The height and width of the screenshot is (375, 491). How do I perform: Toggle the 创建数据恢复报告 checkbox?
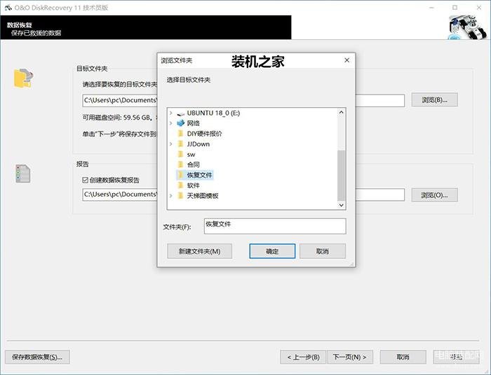point(86,180)
